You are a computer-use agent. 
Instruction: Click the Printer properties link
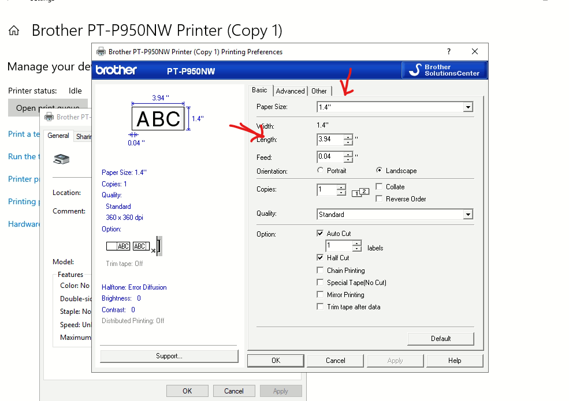[x=24, y=179]
